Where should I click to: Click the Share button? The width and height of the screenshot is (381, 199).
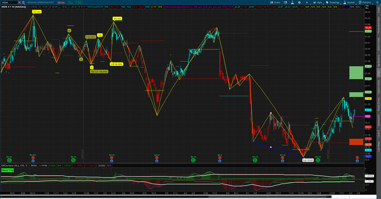click(x=275, y=2)
